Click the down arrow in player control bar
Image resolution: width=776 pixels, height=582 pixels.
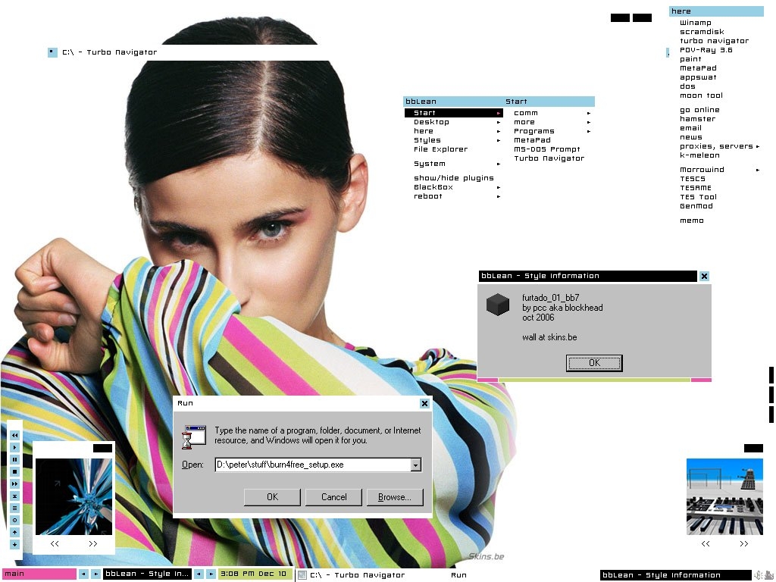(x=14, y=544)
